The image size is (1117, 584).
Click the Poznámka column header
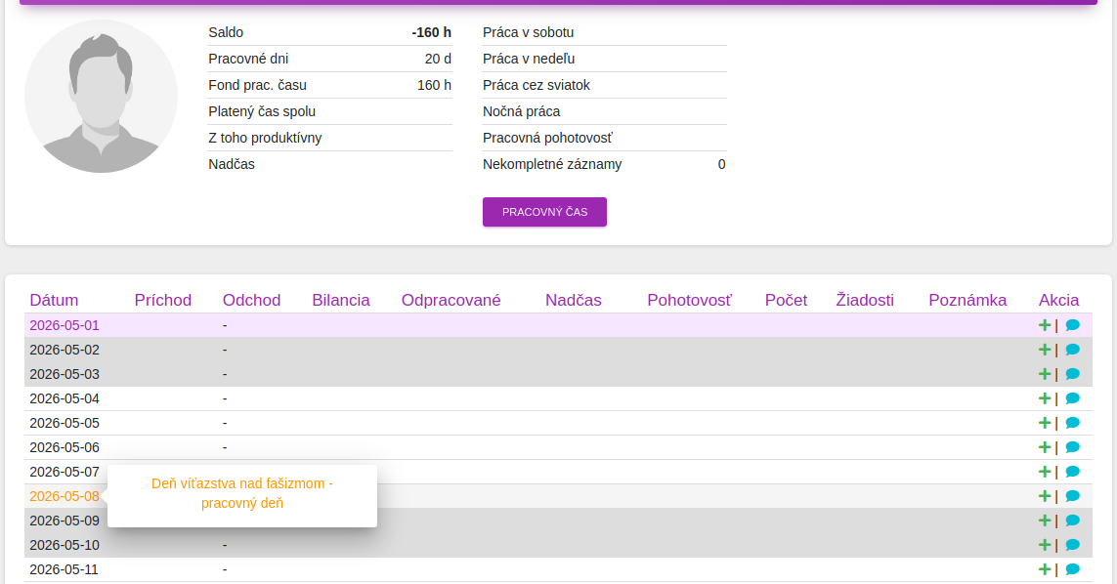pos(967,300)
